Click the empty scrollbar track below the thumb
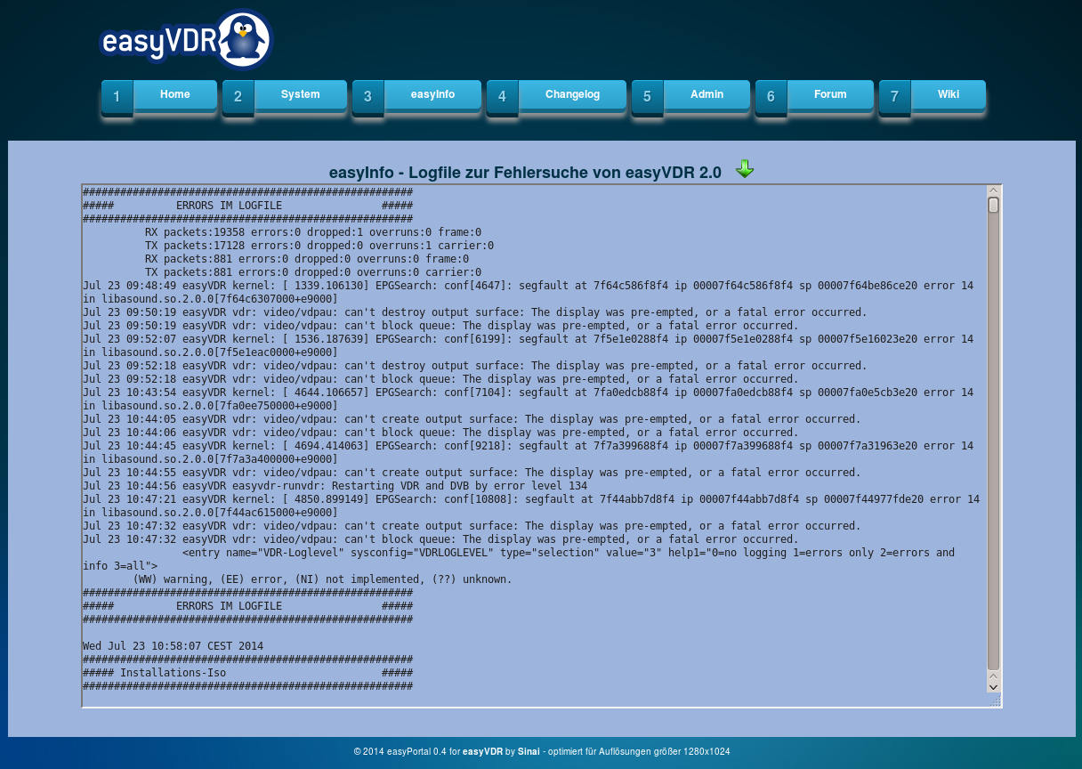The width and height of the screenshot is (1082, 769). [993, 445]
